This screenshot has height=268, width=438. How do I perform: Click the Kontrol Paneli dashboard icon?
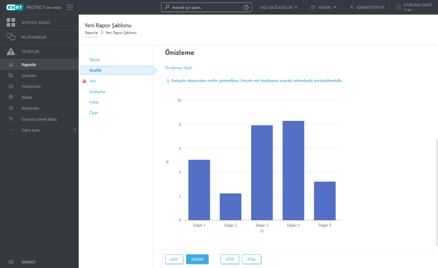(11, 22)
